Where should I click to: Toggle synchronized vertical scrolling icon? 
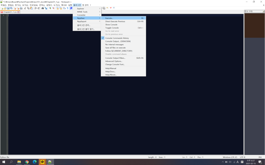pos(57,8)
